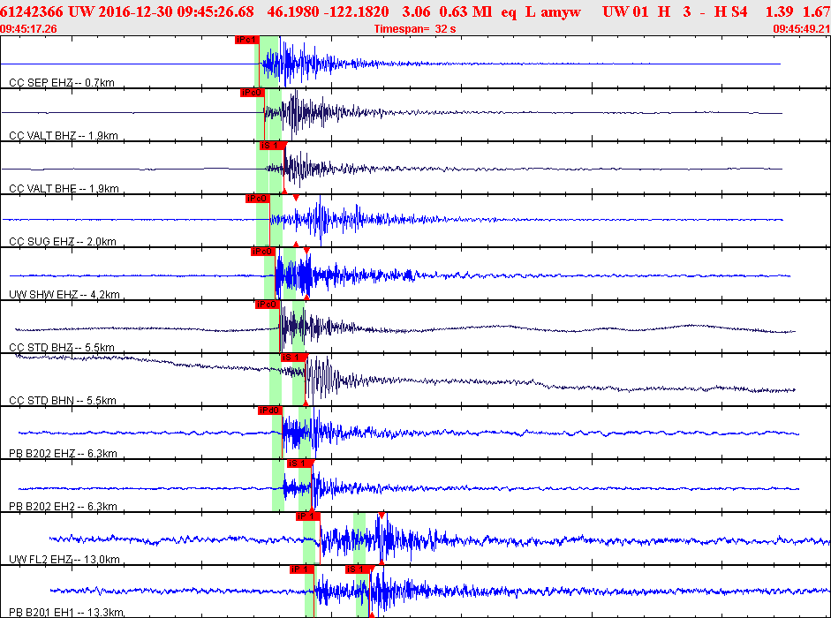Viewport: 831px width, 618px height.
Task: Select the iS 1 flag on B201 EH1
Action: 358,569
